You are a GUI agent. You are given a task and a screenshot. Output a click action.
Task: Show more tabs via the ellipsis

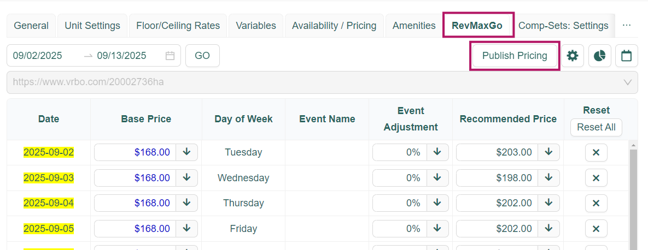point(627,26)
